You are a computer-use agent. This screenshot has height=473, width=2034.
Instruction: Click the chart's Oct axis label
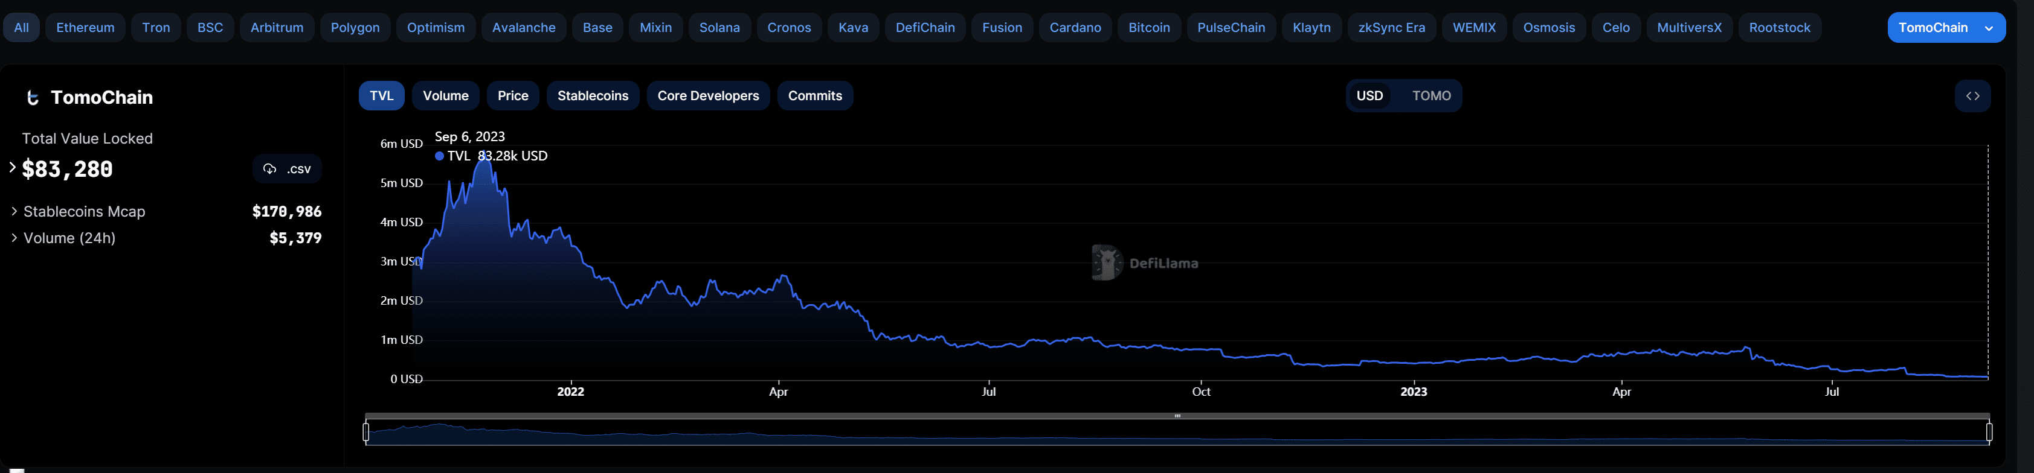1201,391
